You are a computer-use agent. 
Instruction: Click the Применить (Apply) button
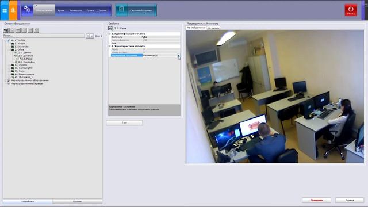click(316, 200)
